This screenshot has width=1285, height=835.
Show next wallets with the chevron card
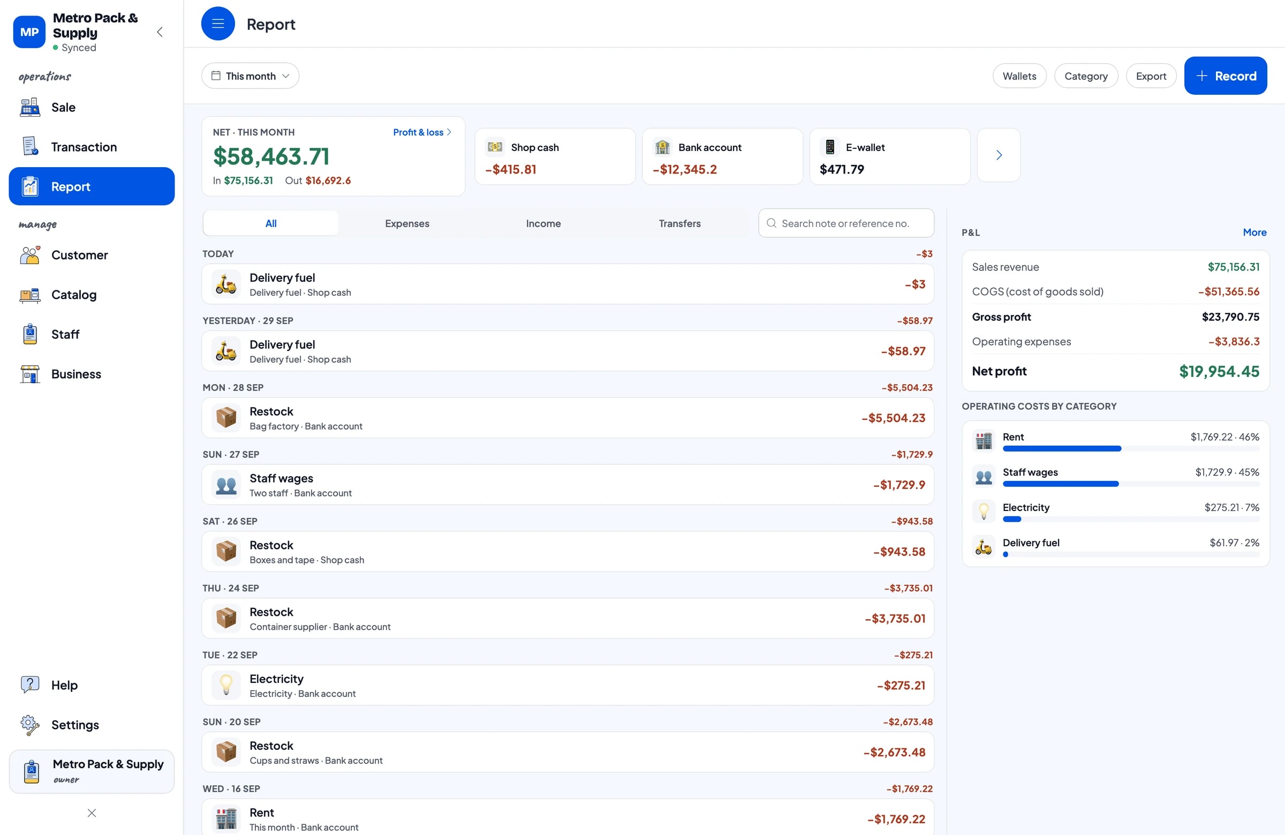click(999, 155)
